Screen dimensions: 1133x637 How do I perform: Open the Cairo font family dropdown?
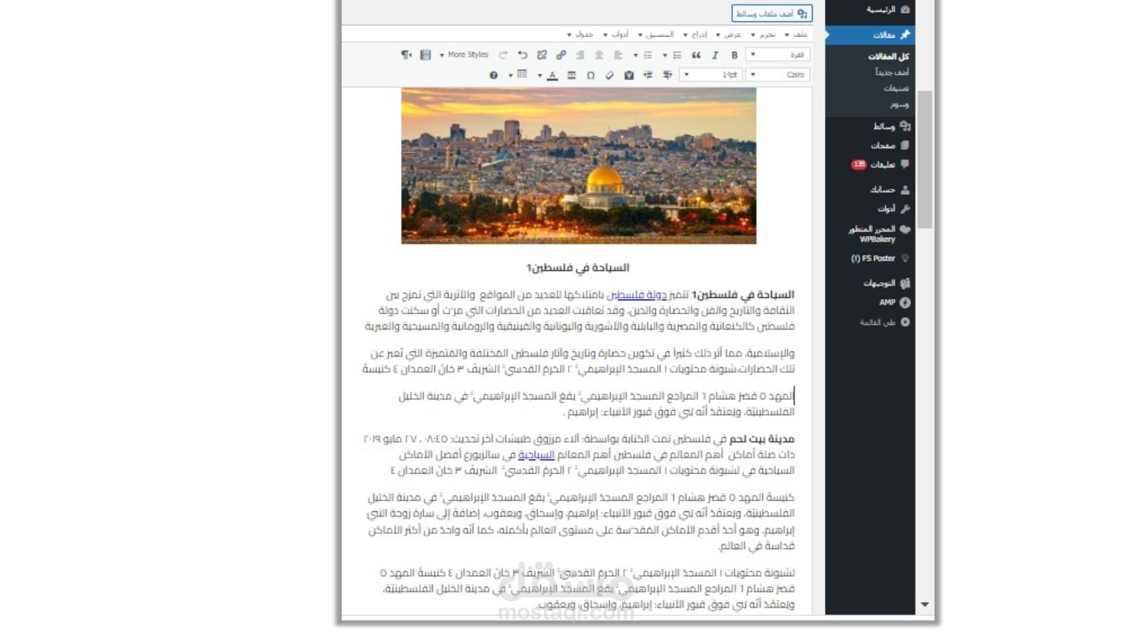(778, 75)
